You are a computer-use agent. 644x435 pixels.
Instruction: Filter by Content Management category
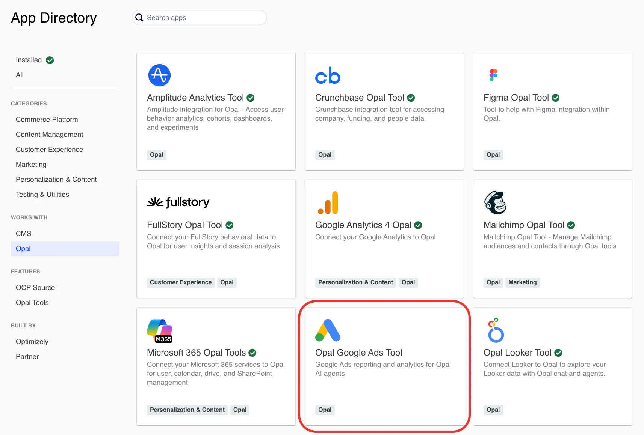coord(50,135)
